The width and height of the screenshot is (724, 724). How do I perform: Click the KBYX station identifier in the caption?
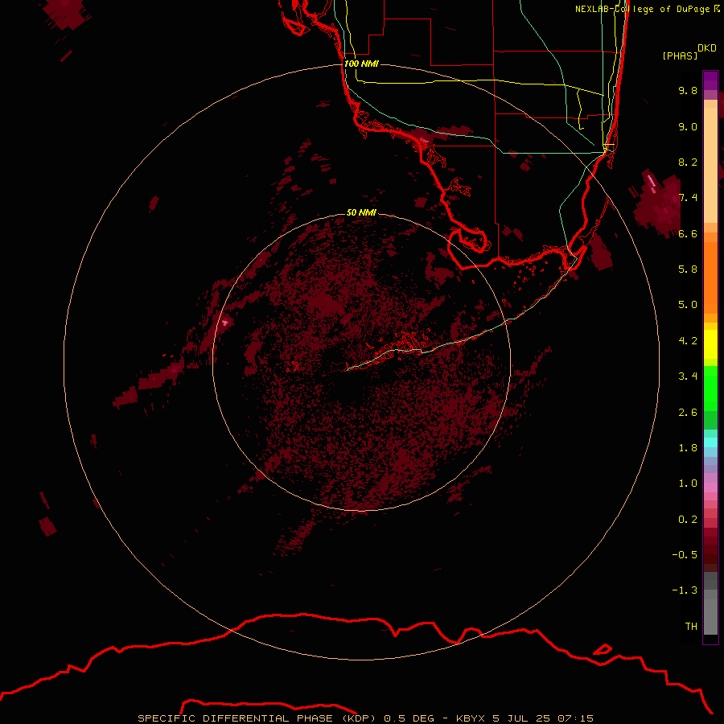[471, 718]
